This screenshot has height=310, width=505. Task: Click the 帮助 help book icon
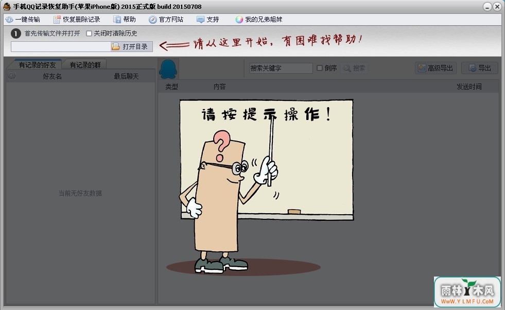pyautogui.click(x=117, y=20)
